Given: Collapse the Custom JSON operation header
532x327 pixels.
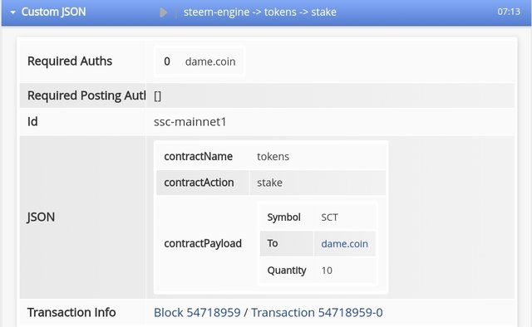Looking at the screenshot, I should tap(13, 12).
